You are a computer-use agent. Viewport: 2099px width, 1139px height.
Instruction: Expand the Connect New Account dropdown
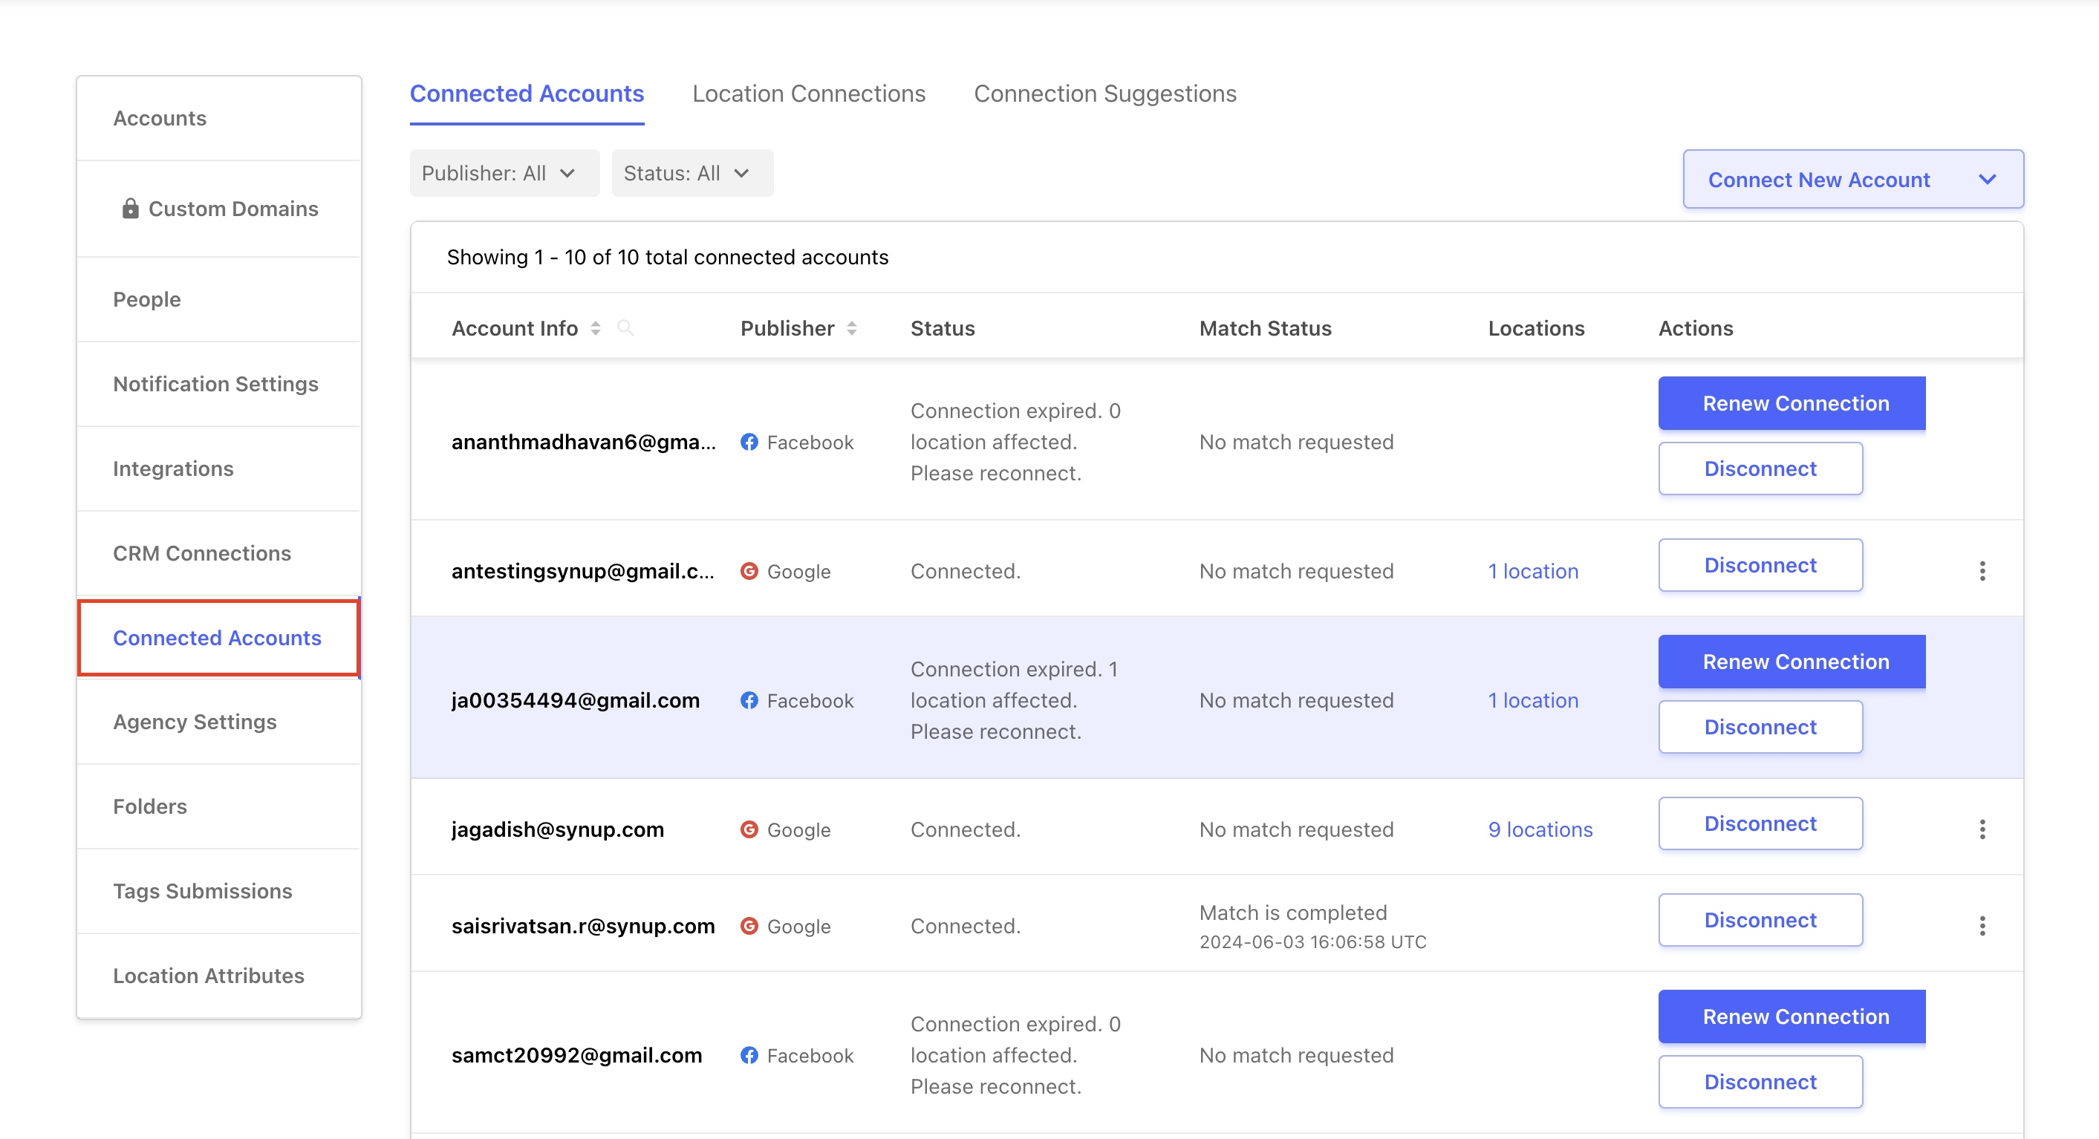(x=1853, y=179)
